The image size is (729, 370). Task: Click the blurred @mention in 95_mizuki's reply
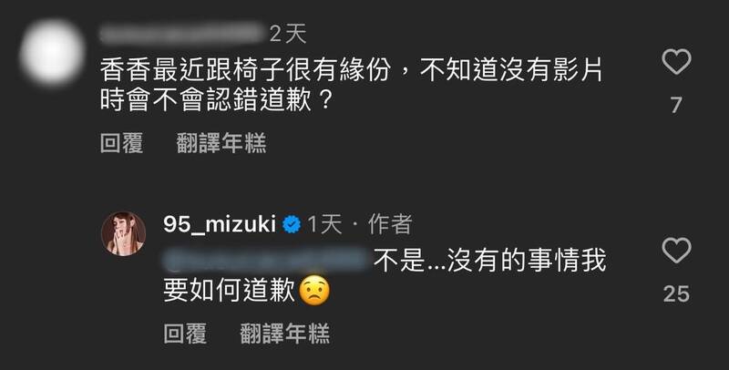(267, 261)
